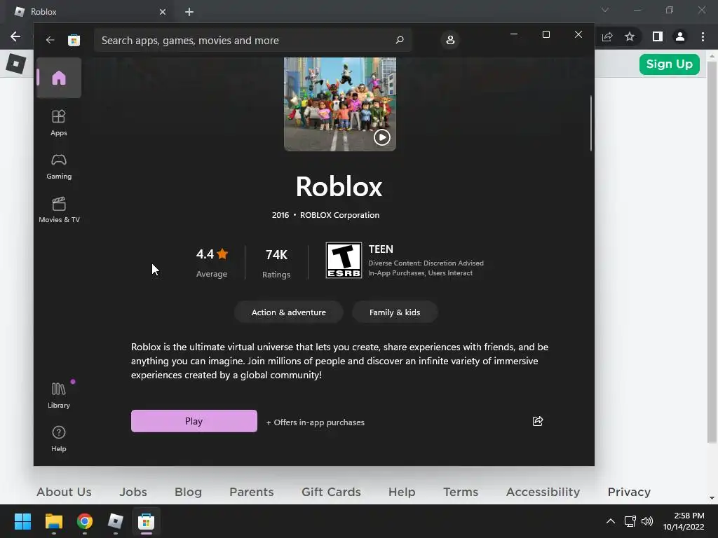Click the volume icon in system tray
Viewport: 718px width, 538px height.
647,521
